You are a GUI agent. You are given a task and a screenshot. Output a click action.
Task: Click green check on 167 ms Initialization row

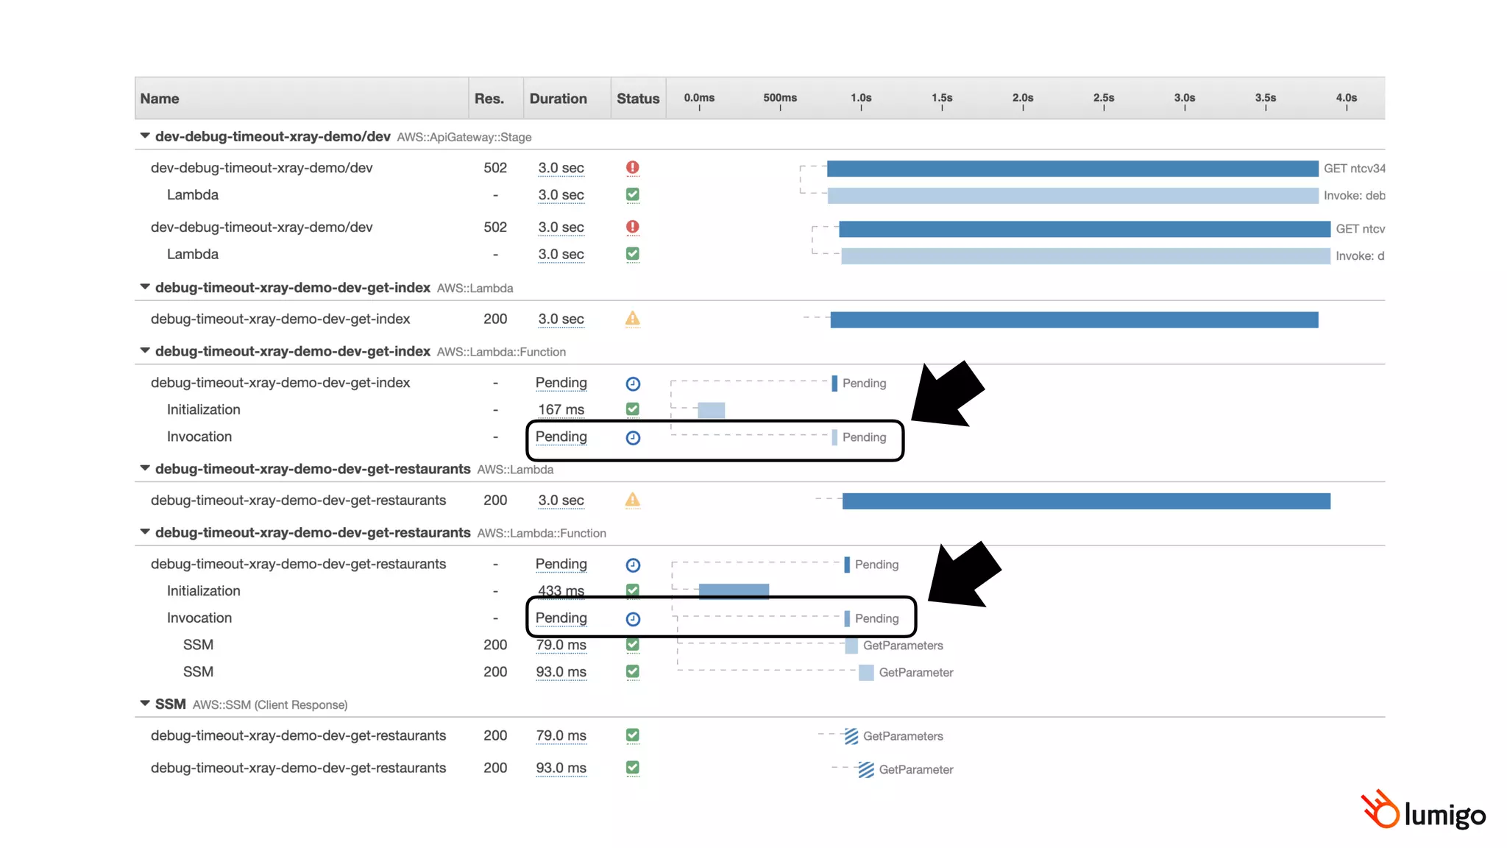pyautogui.click(x=632, y=409)
